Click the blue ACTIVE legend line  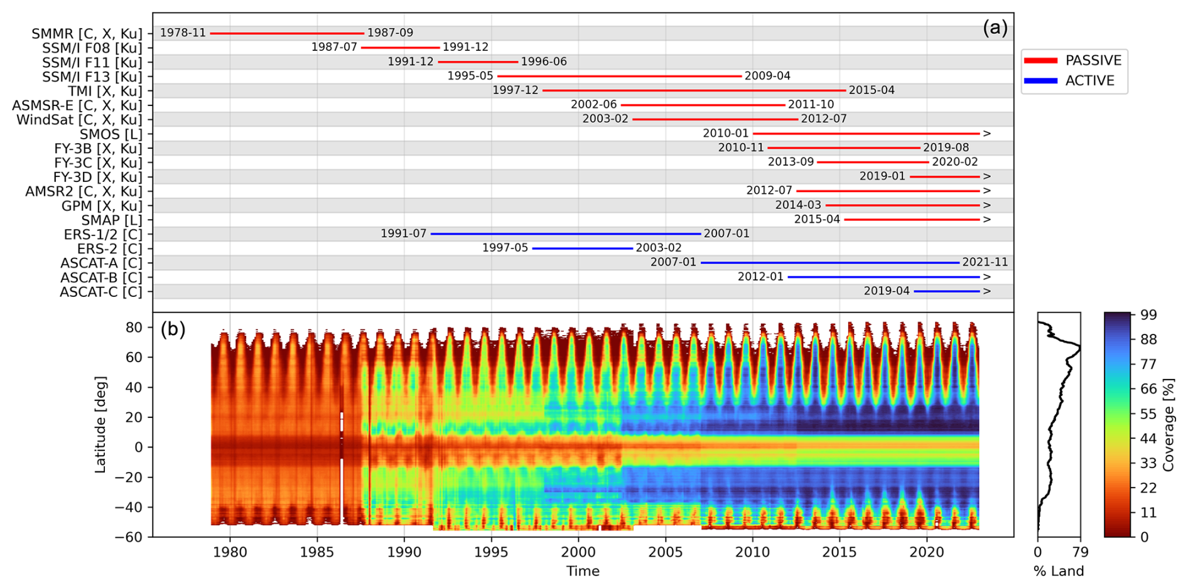pos(1040,81)
